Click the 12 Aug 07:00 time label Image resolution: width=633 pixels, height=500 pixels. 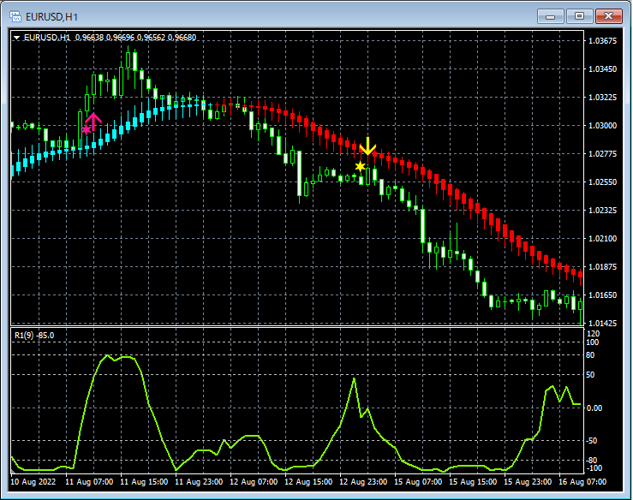tap(254, 482)
